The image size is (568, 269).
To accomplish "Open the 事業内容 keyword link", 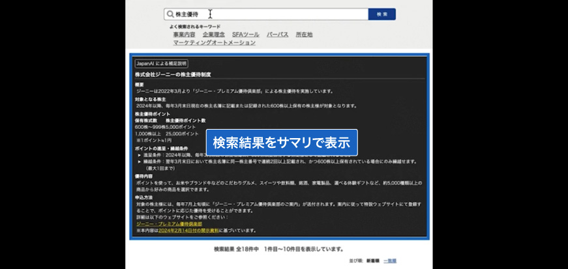I will click(184, 35).
